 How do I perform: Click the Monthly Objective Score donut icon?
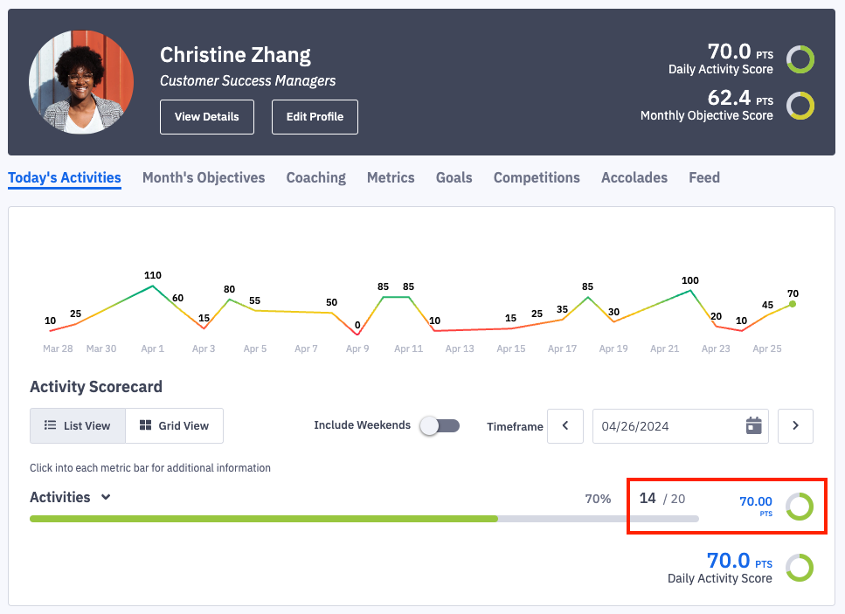coord(800,106)
